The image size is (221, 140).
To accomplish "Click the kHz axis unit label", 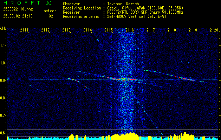I will click(3, 28).
